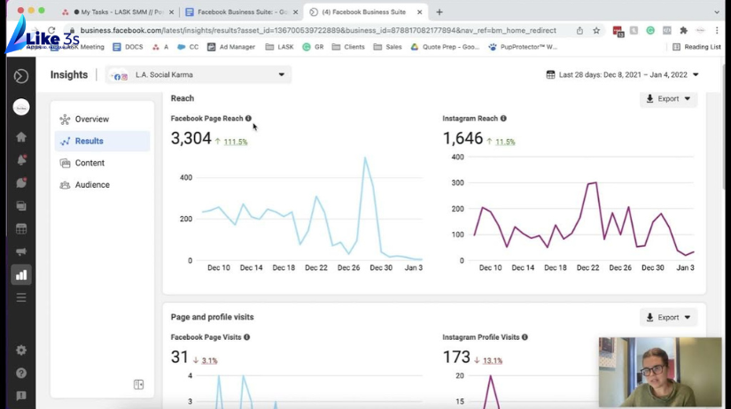This screenshot has height=409, width=731.
Task: Select Results in Insights menu
Action: tap(102, 141)
